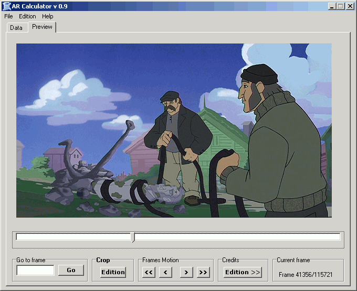
Task: Click the video preview image
Action: (174, 131)
